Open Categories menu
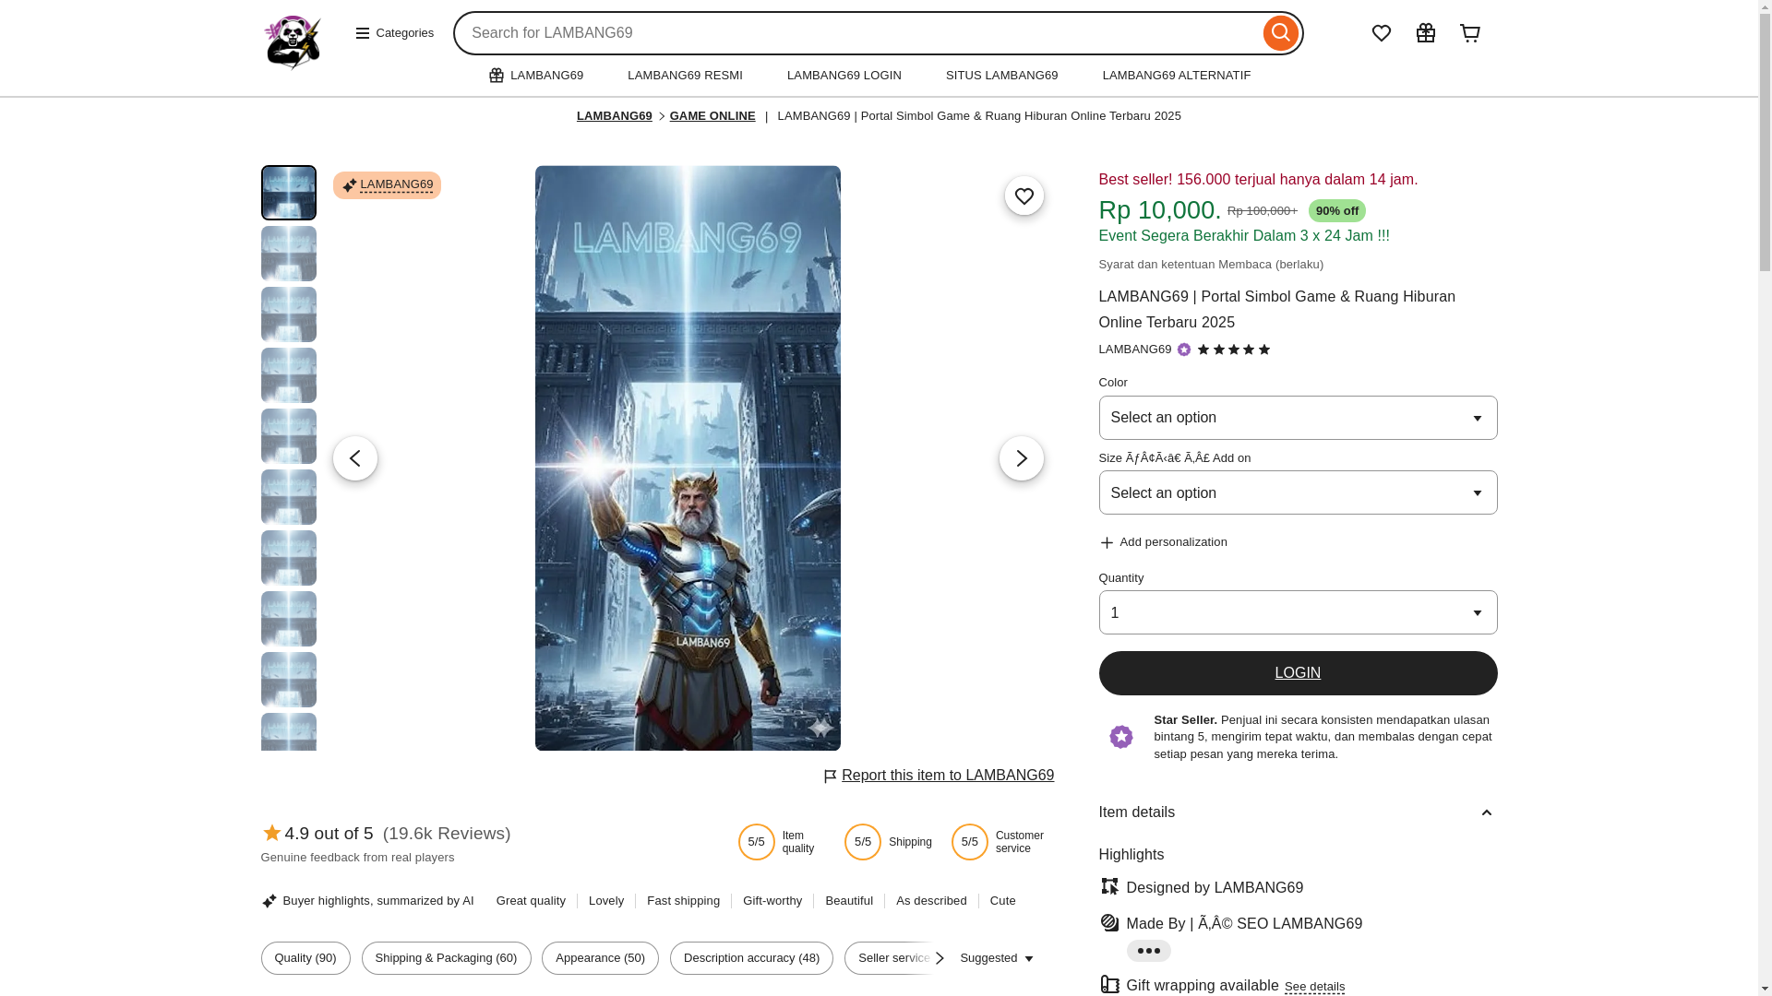Image resolution: width=1772 pixels, height=996 pixels. pyautogui.click(x=394, y=33)
